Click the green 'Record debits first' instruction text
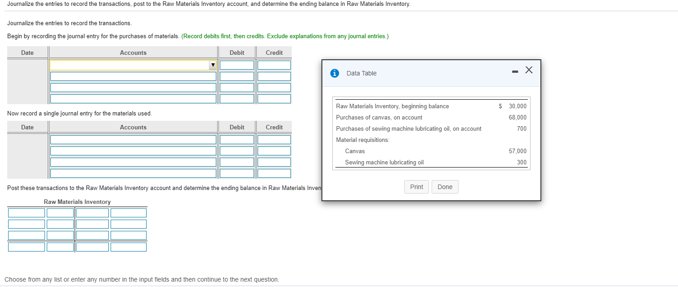The height and width of the screenshot is (287, 678). tap(285, 36)
